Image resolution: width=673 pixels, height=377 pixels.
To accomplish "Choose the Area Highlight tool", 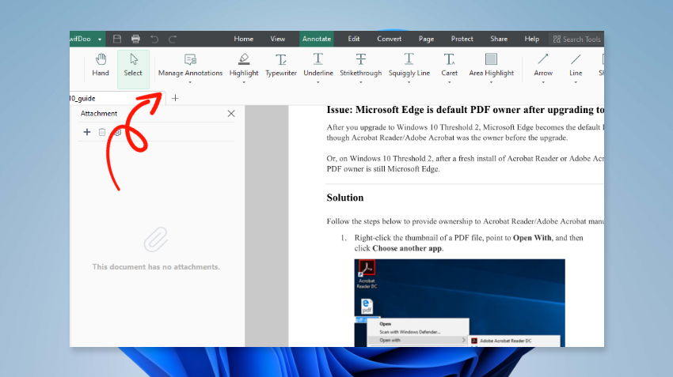I will pos(491,65).
